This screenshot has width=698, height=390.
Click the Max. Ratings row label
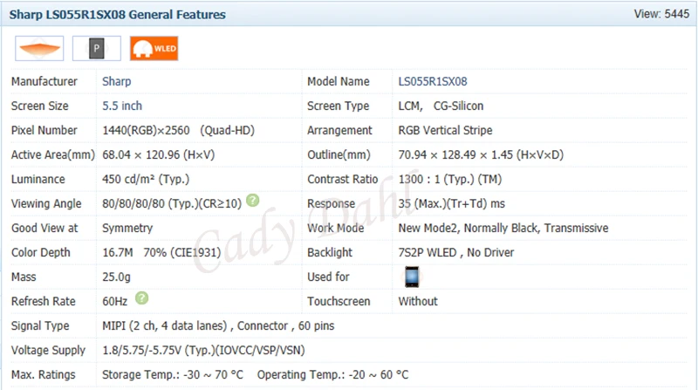(43, 375)
